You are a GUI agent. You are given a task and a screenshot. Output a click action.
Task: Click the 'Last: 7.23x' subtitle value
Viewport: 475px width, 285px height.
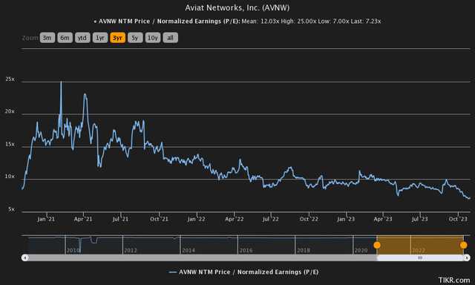pyautogui.click(x=366, y=22)
